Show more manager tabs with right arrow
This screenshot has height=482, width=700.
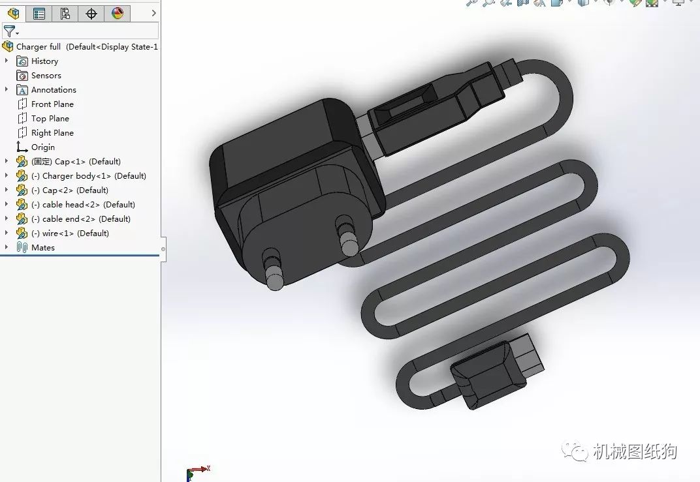point(153,13)
